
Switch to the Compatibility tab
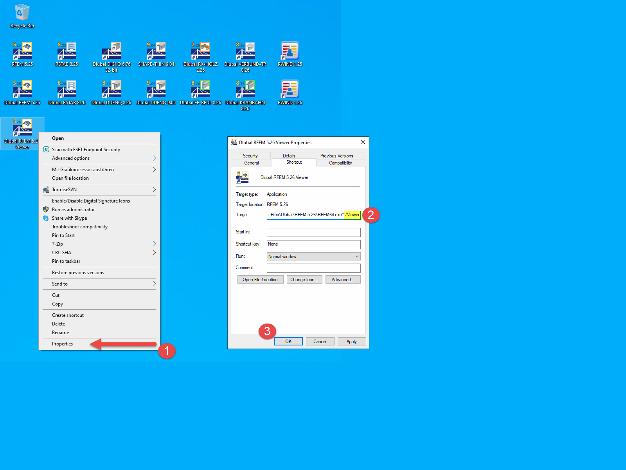(x=340, y=163)
